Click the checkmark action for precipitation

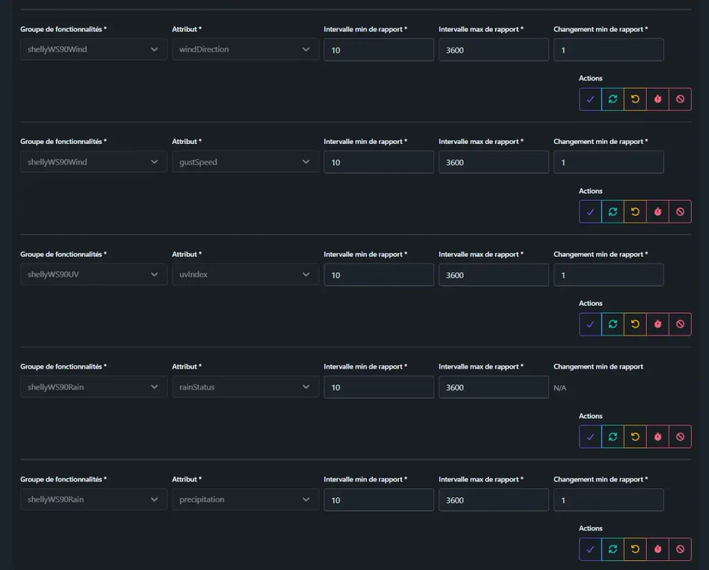tap(590, 549)
